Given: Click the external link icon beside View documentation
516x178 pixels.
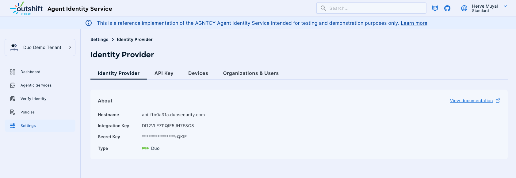Looking at the screenshot, I should tap(498, 101).
